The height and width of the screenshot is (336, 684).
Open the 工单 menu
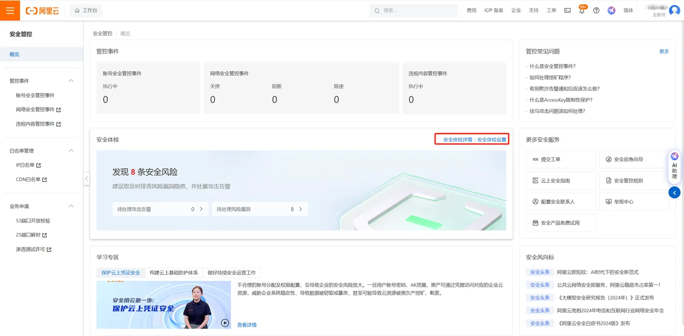coord(551,10)
